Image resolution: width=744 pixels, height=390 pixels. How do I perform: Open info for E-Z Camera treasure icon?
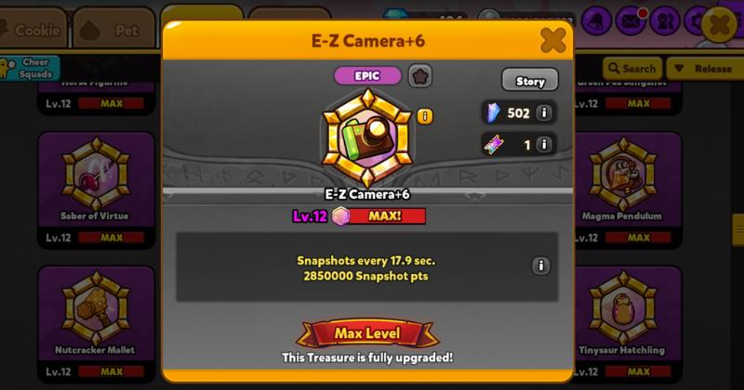[x=425, y=116]
